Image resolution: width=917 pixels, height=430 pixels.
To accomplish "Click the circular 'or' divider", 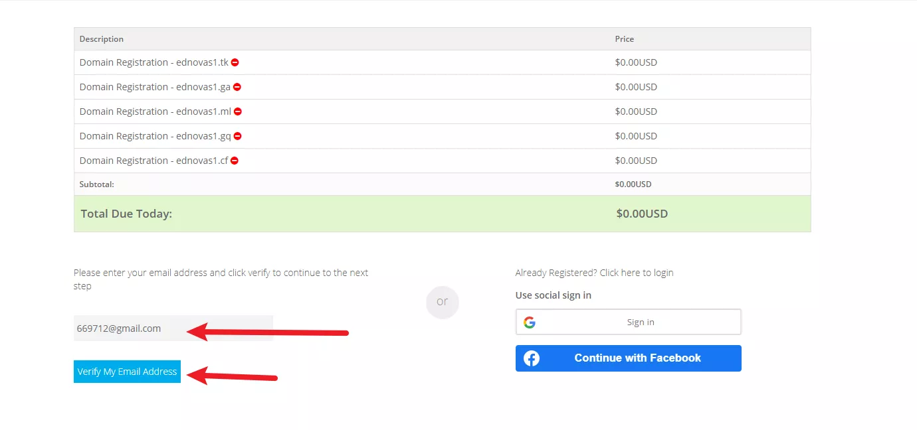I will point(443,302).
